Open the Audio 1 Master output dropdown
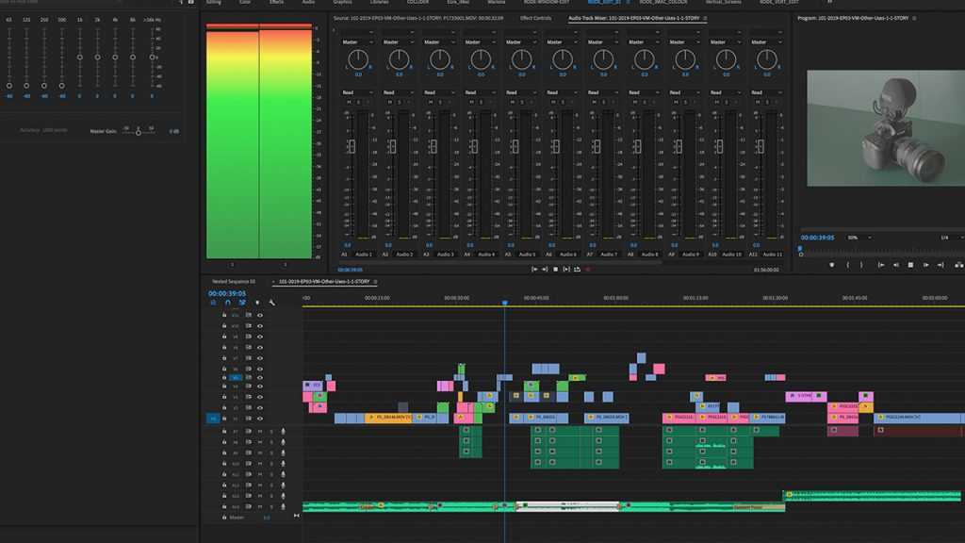The image size is (965, 543). pyautogui.click(x=355, y=42)
